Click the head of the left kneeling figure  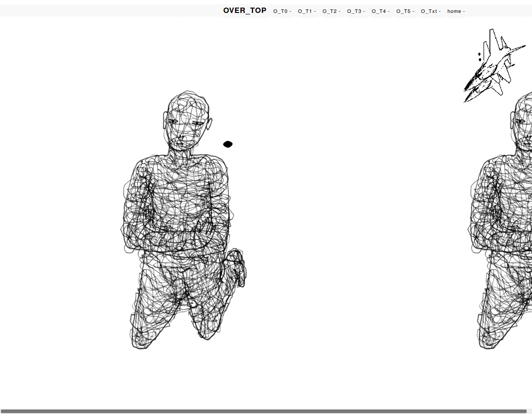pos(187,120)
